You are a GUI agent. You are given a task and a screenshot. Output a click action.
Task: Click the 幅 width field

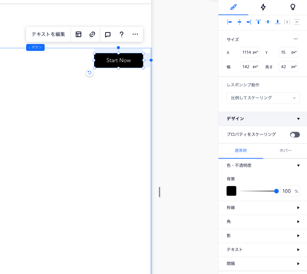250,67
